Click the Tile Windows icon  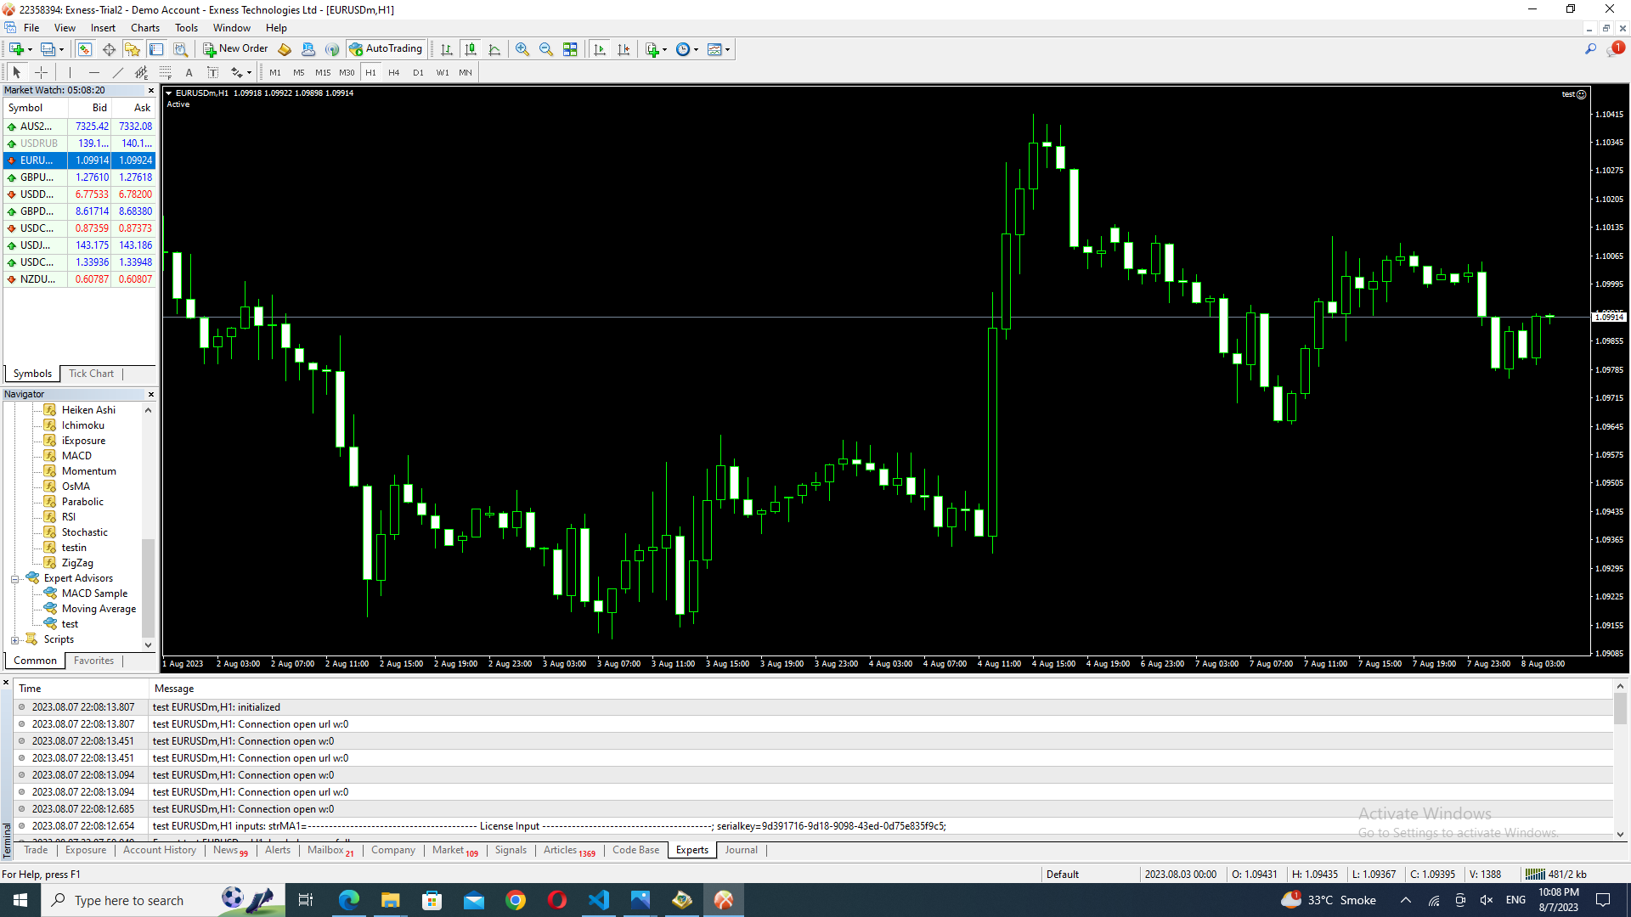(570, 49)
